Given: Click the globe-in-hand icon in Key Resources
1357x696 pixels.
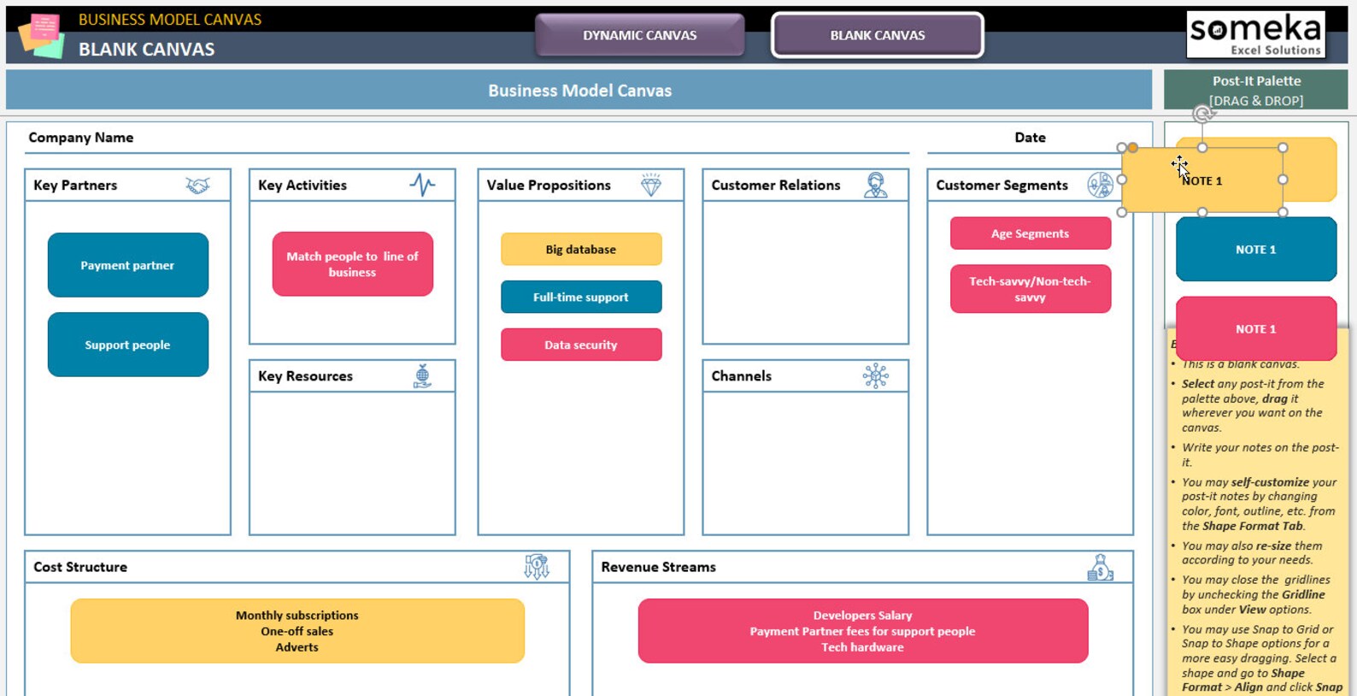Looking at the screenshot, I should (422, 375).
